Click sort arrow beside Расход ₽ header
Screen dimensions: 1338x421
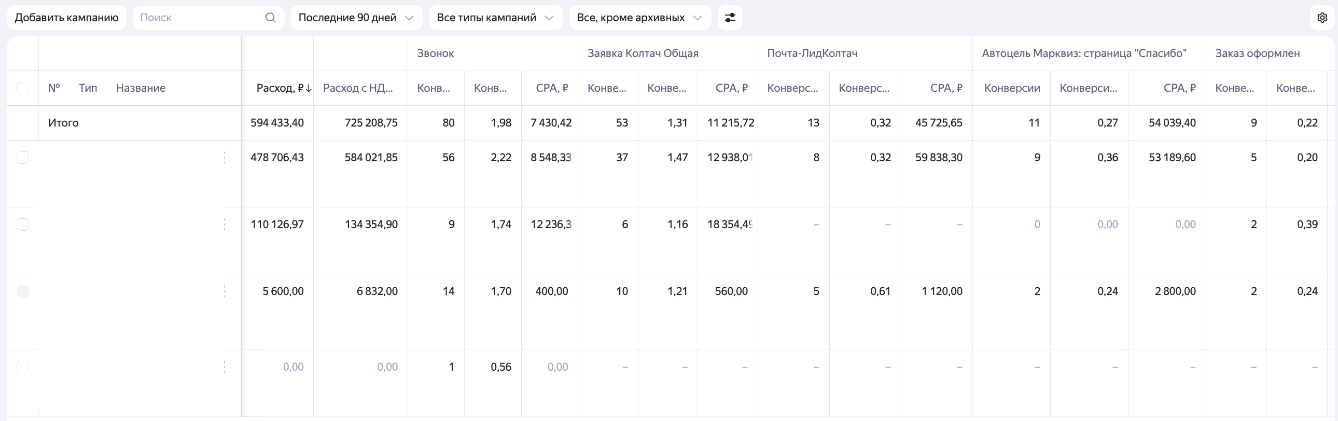point(309,88)
